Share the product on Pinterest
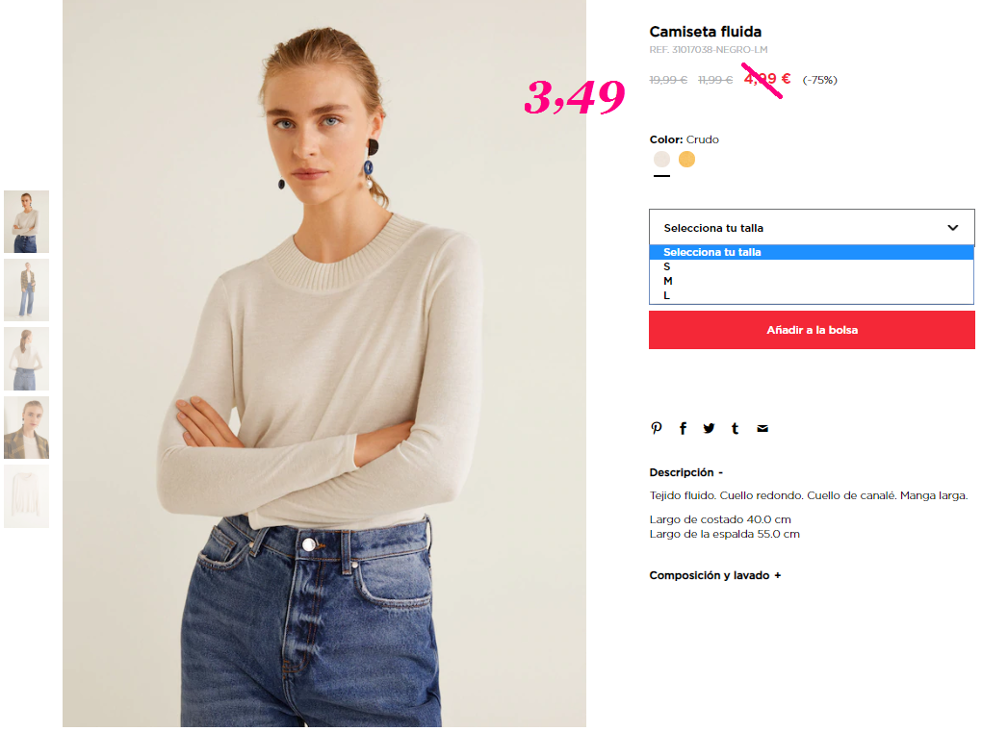This screenshot has height=731, width=982. (657, 428)
